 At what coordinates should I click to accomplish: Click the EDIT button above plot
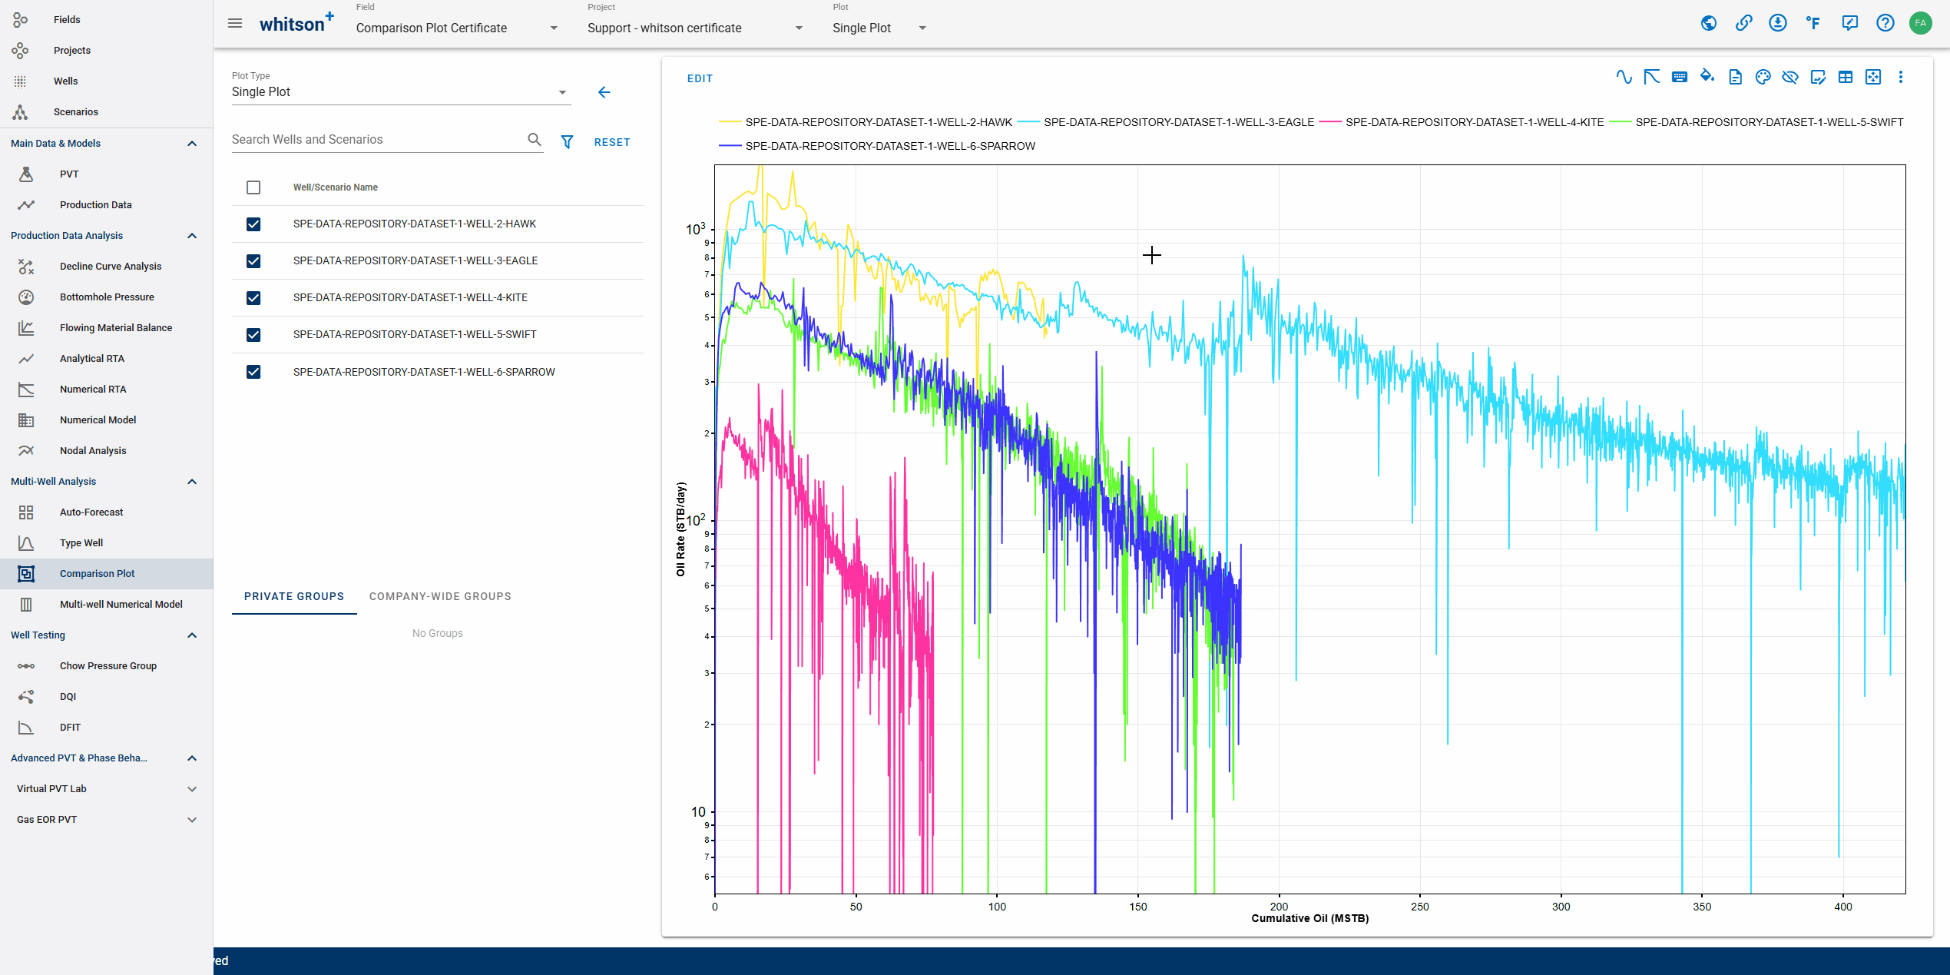(700, 78)
